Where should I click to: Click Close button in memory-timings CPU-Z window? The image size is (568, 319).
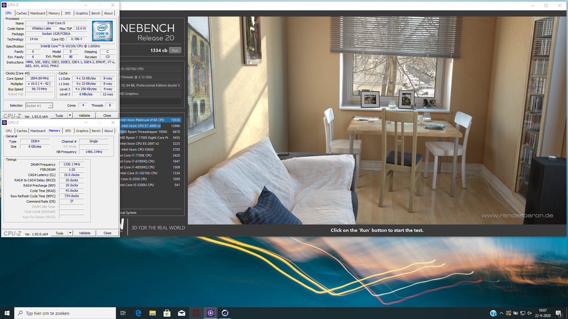click(107, 233)
